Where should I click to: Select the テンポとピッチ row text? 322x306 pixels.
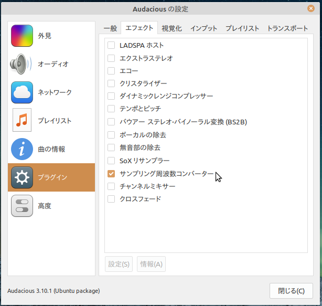[x=140, y=109]
